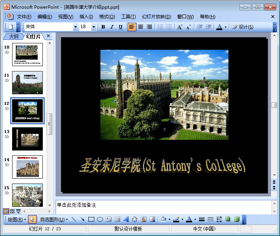The height and width of the screenshot is (236, 280).
Task: Click the font color swatch in drawing toolbar
Action: [189, 219]
